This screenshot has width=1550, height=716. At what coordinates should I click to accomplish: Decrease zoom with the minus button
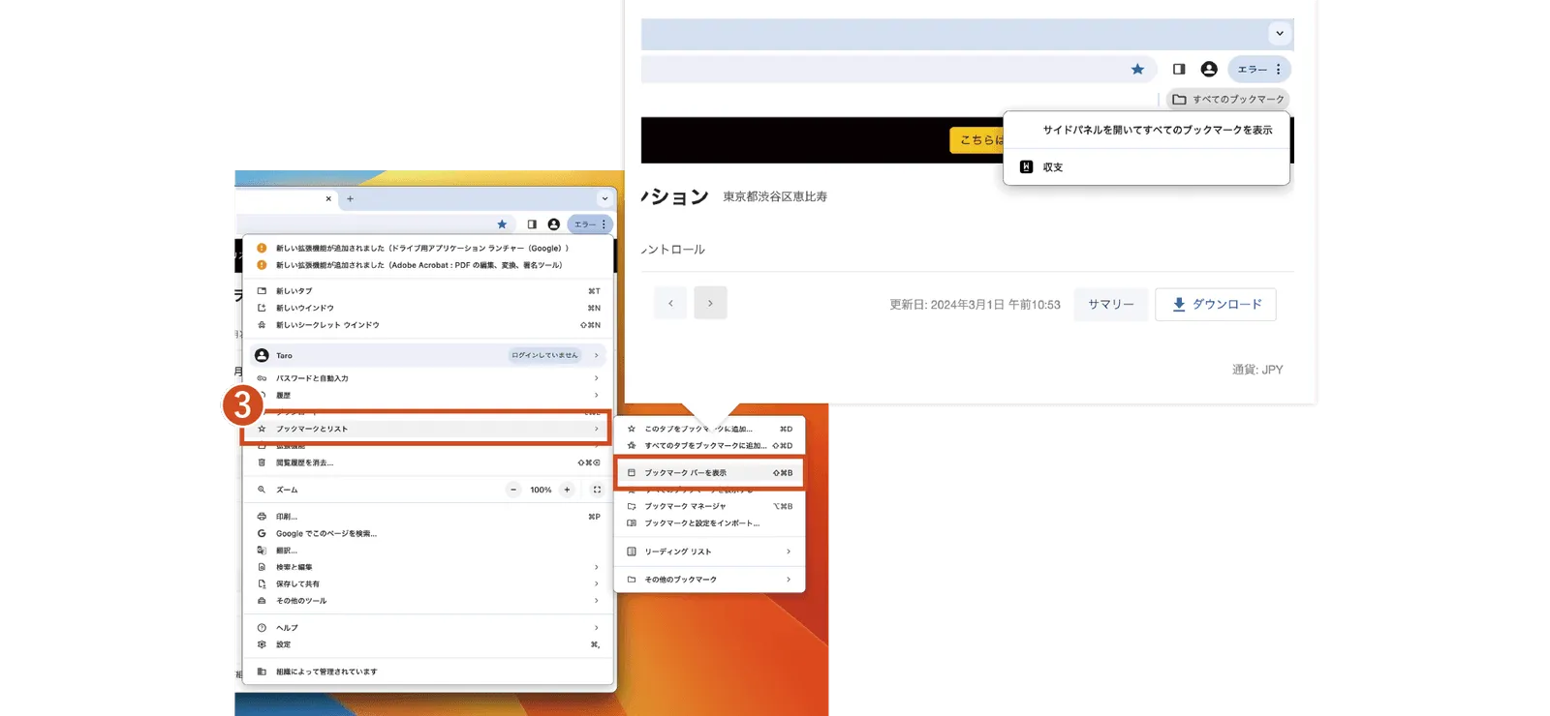(513, 490)
